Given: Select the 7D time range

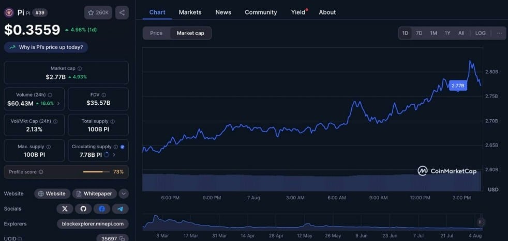Looking at the screenshot, I should [x=419, y=33].
